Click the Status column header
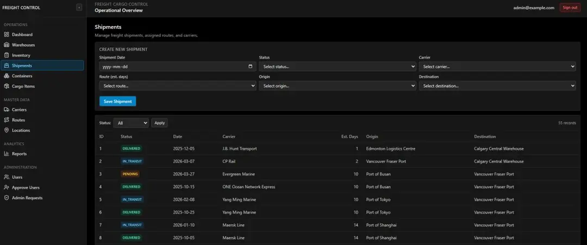587x245 pixels. tap(126, 136)
